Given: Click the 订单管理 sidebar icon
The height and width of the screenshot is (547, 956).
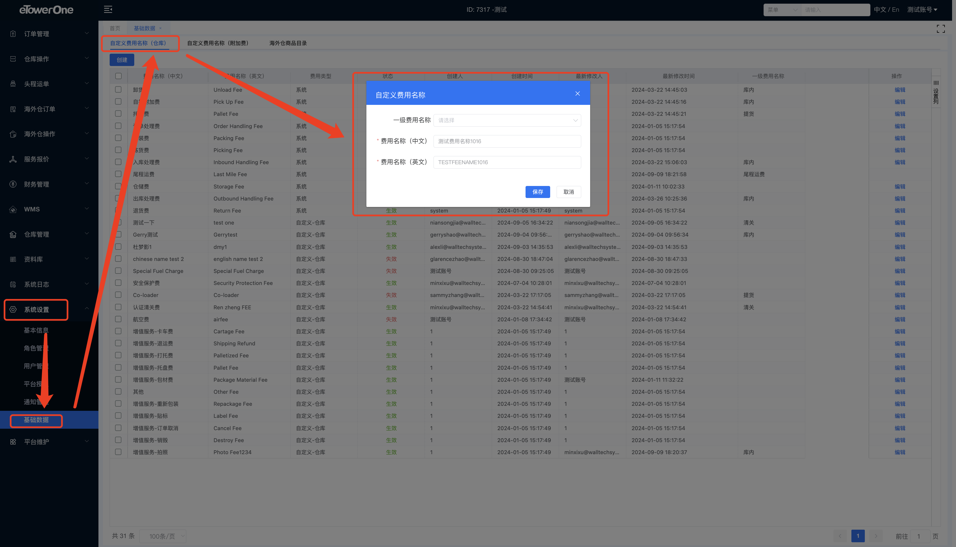Looking at the screenshot, I should click(x=13, y=34).
